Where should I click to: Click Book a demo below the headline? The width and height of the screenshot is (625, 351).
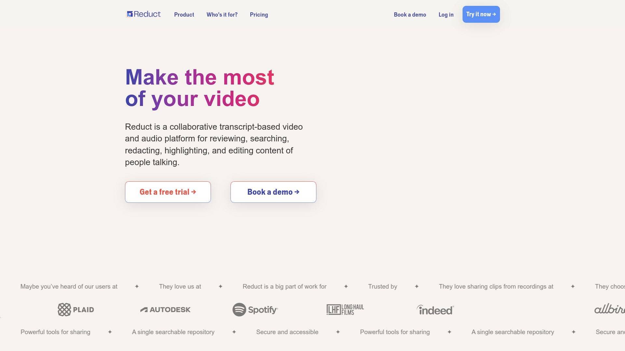(x=273, y=192)
